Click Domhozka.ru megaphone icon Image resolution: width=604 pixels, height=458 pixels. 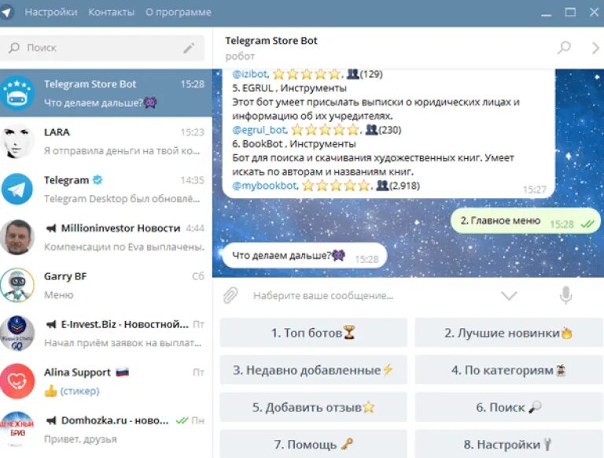(51, 420)
